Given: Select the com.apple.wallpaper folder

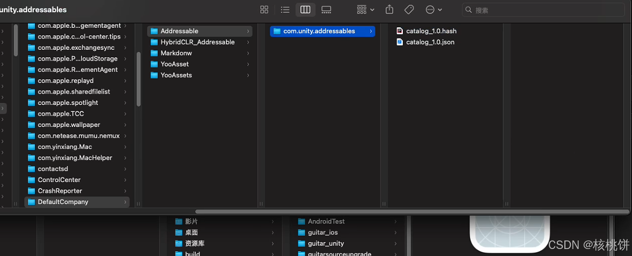Looking at the screenshot, I should point(77,125).
